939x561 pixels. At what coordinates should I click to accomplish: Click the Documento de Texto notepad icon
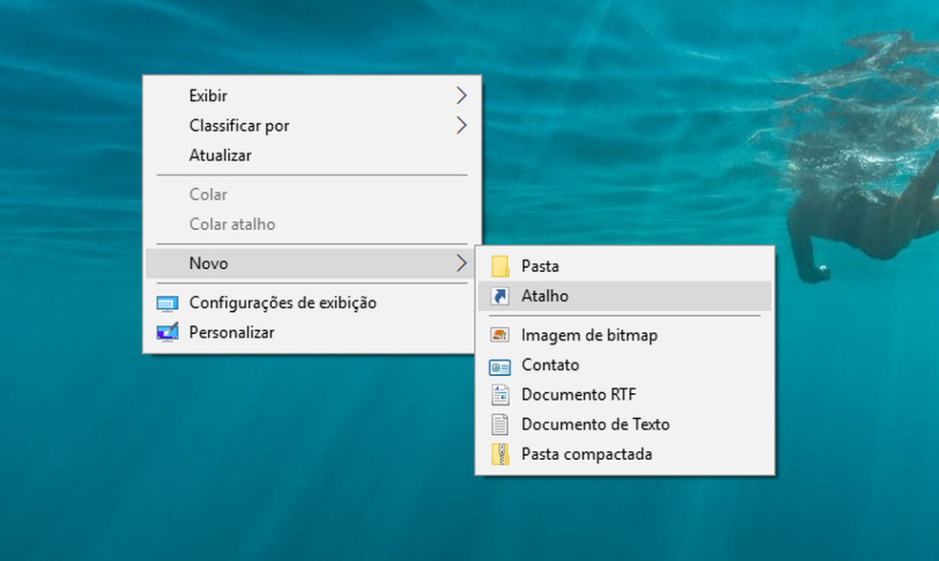(x=500, y=424)
